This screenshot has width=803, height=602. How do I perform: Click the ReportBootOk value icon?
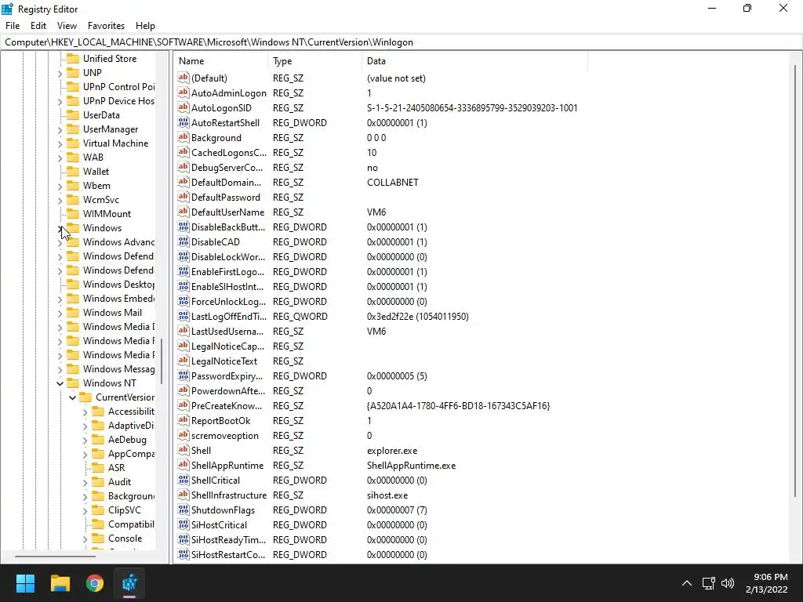click(183, 420)
